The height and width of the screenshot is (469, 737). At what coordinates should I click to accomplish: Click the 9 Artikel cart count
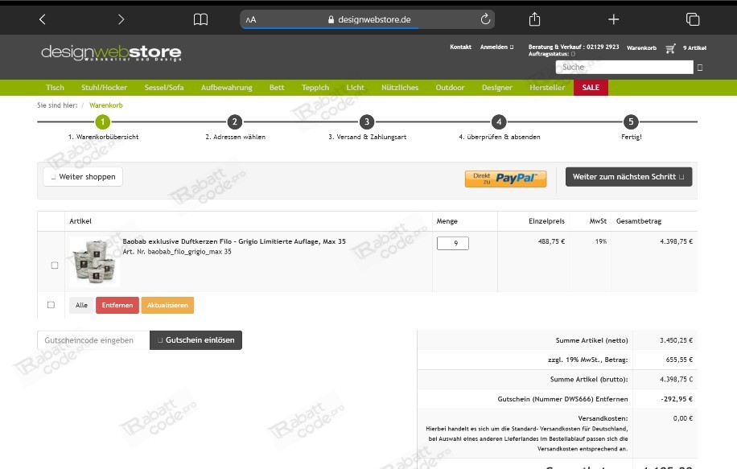[694, 48]
